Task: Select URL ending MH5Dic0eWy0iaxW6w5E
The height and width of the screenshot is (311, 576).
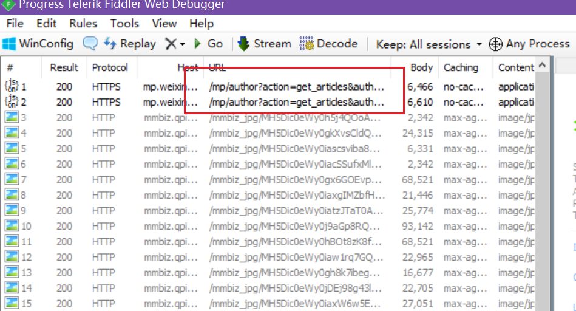Action: coord(295,303)
